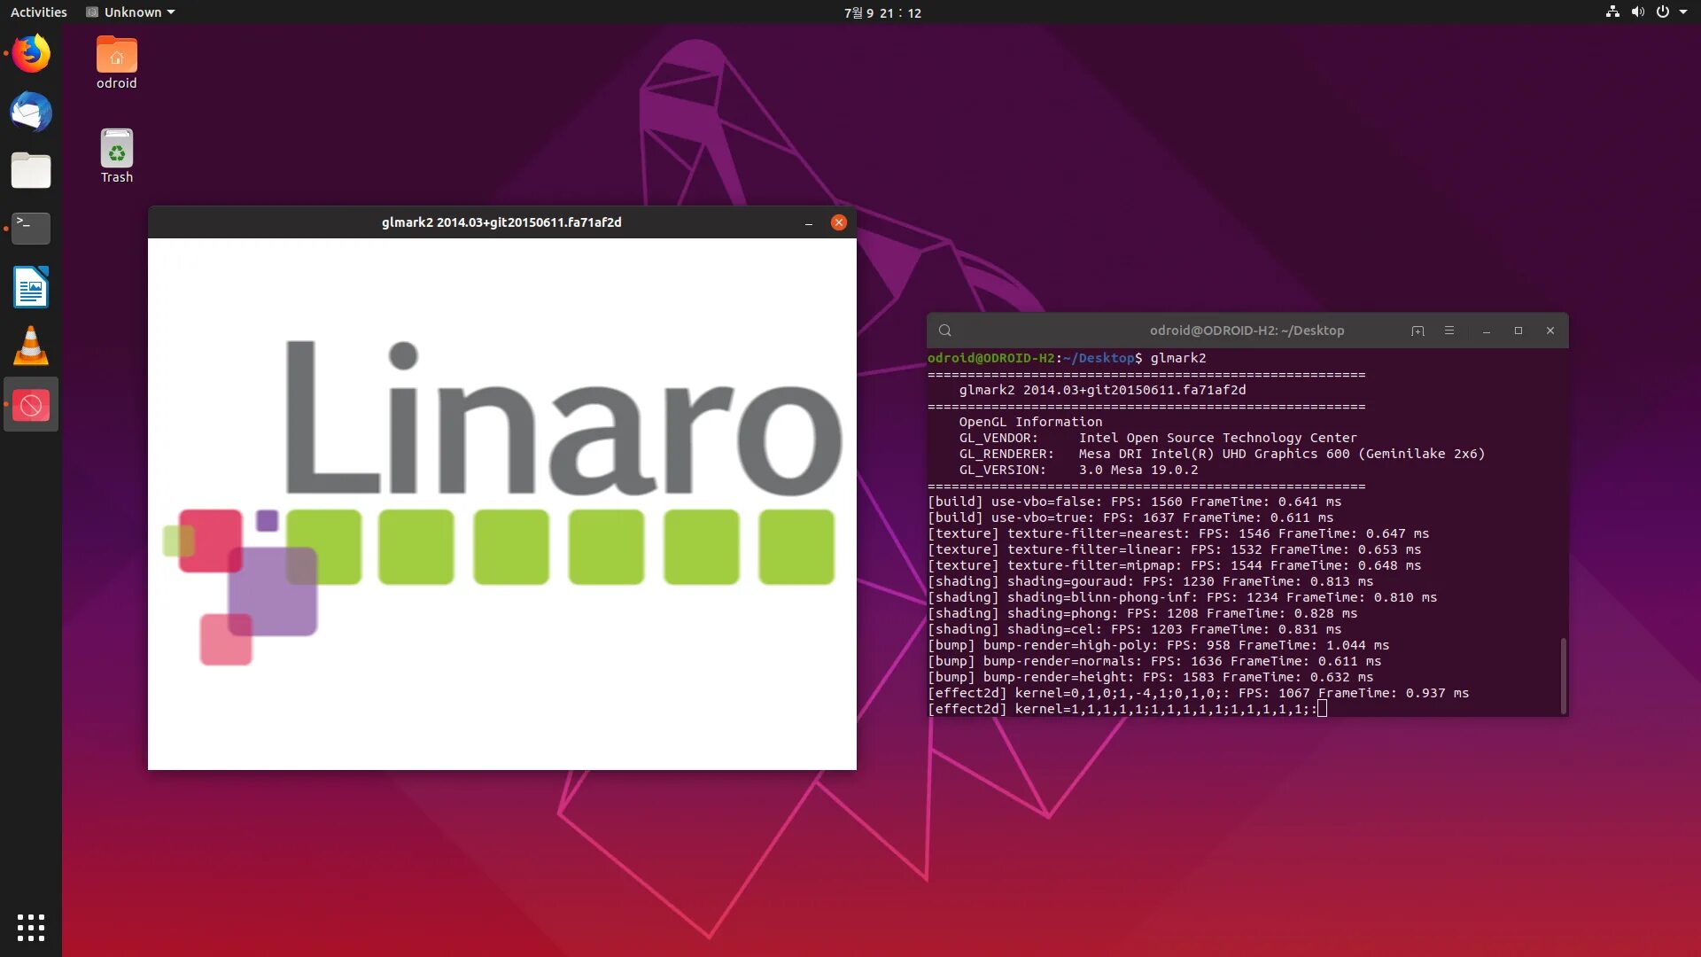Open the clock and calendar menu
Screen dimensions: 1701x957
(882, 12)
